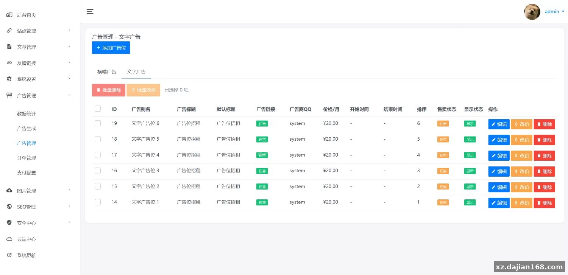Select the 文字广告 tab

tap(136, 72)
